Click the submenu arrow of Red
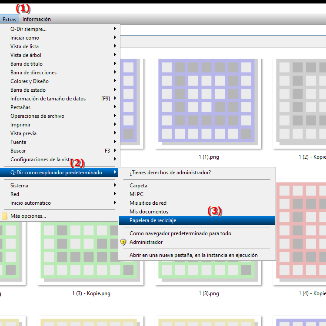The height and width of the screenshot is (326, 326). [115, 194]
